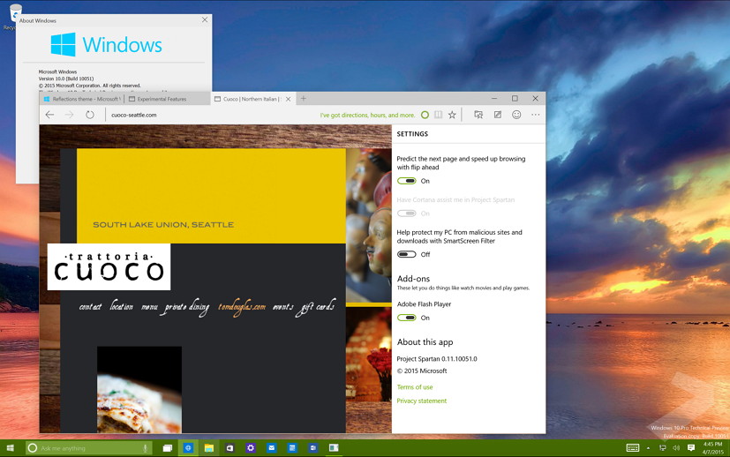
Task: Open the Hub favorites panel icon
Action: [478, 115]
